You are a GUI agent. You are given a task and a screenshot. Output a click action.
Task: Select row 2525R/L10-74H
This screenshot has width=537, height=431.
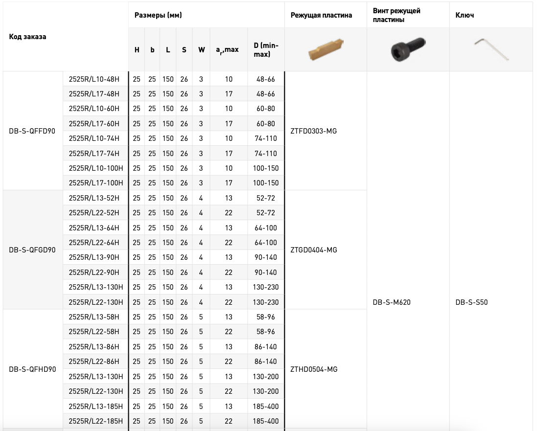click(x=174, y=138)
